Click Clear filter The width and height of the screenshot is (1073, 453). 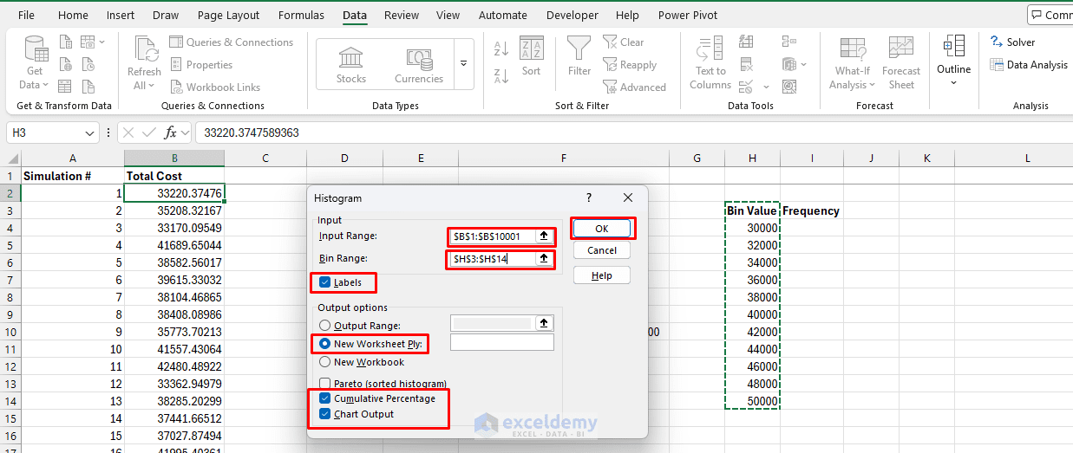click(623, 42)
